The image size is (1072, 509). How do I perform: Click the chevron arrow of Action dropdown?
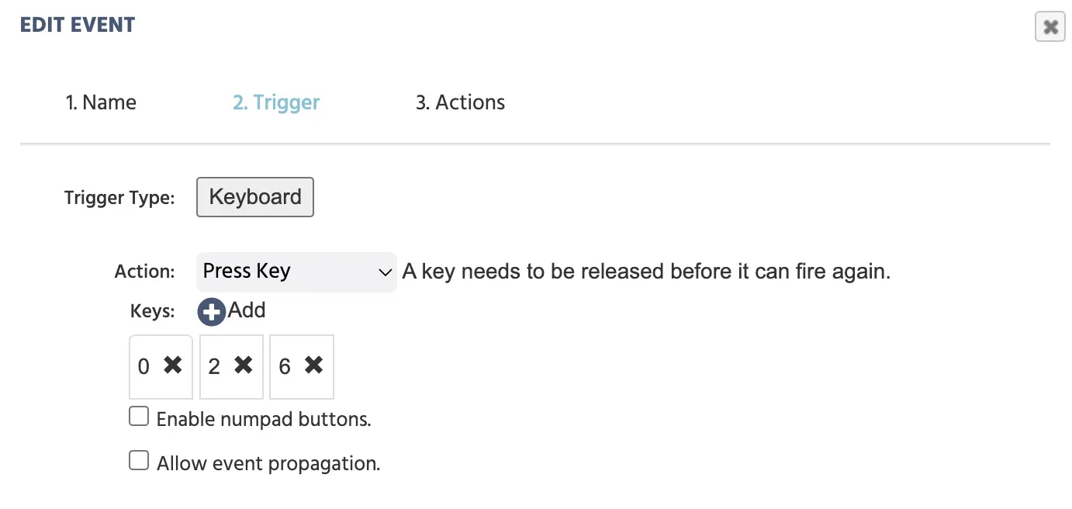pos(384,272)
